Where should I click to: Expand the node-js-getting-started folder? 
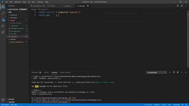(17, 42)
